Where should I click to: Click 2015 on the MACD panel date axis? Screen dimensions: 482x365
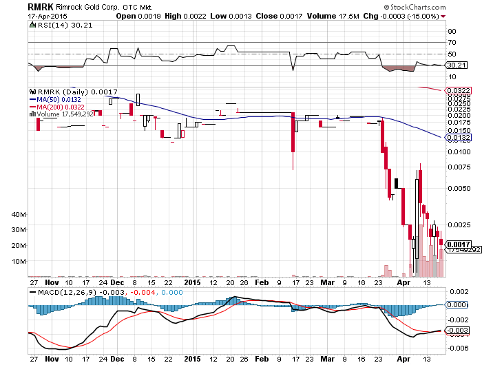[x=192, y=359]
